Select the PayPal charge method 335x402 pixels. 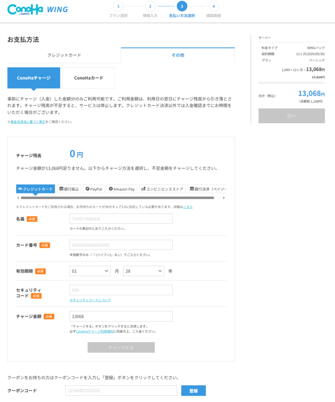pos(94,189)
